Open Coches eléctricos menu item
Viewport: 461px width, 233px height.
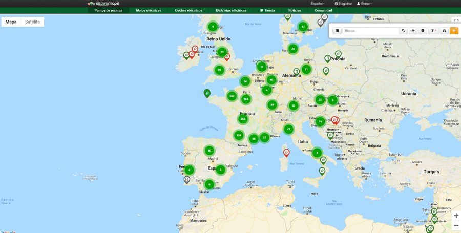tap(188, 11)
